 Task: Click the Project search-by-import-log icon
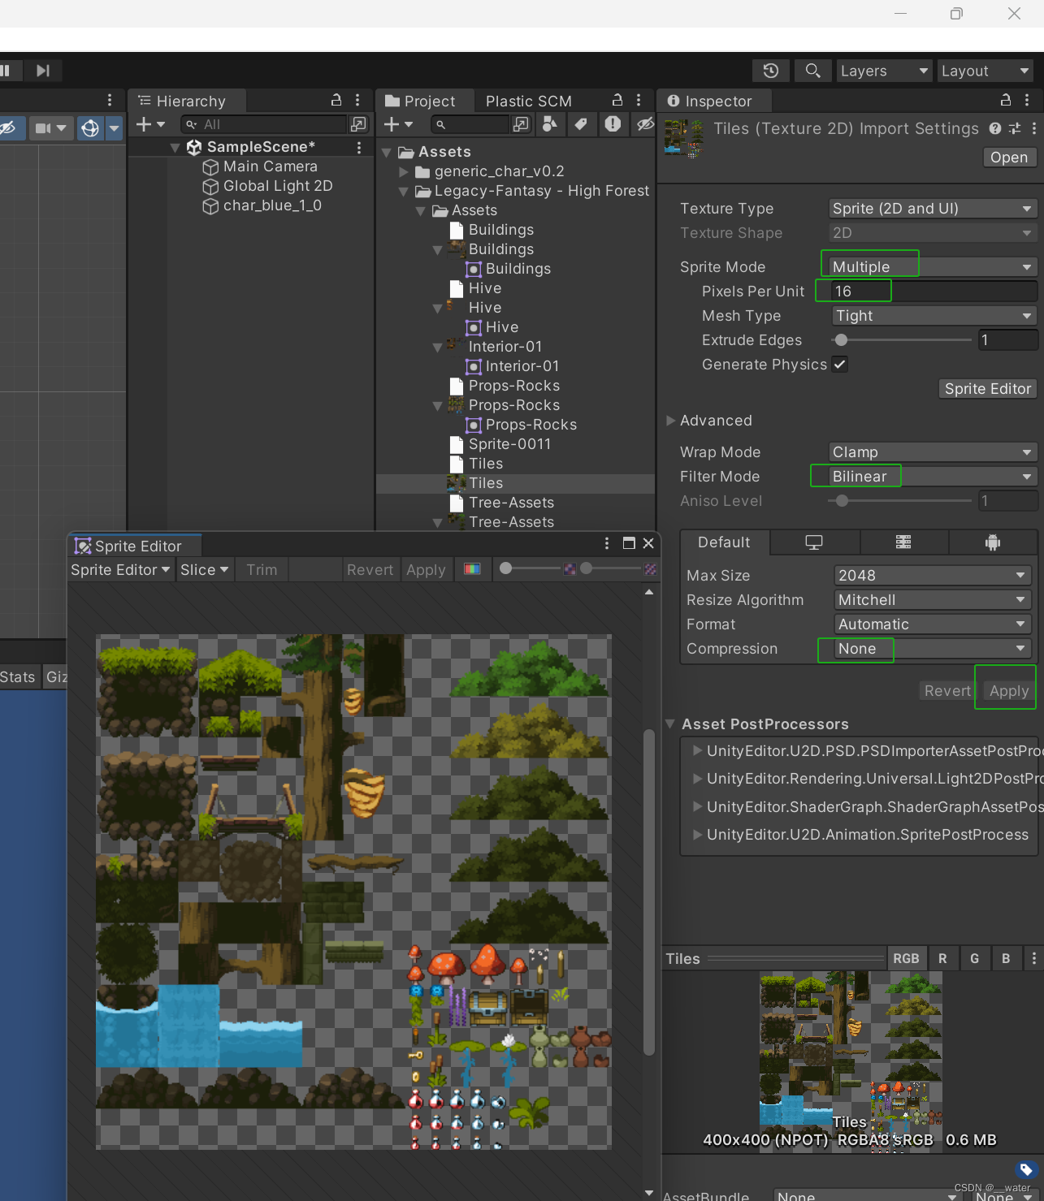[x=613, y=123]
